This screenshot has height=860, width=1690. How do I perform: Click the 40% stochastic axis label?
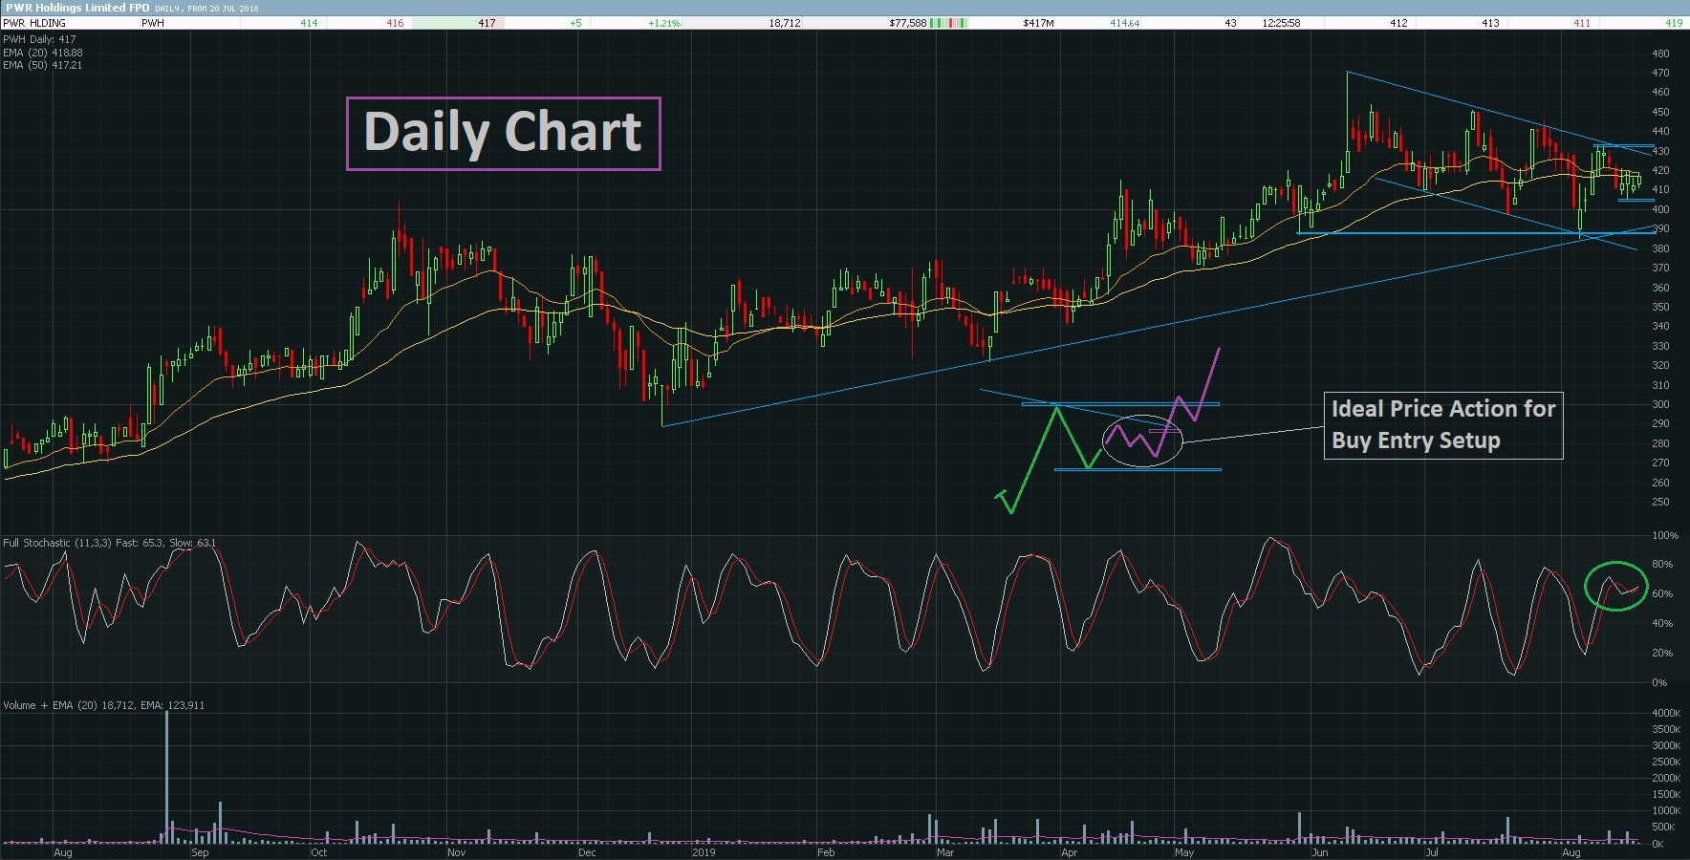pyautogui.click(x=1662, y=623)
